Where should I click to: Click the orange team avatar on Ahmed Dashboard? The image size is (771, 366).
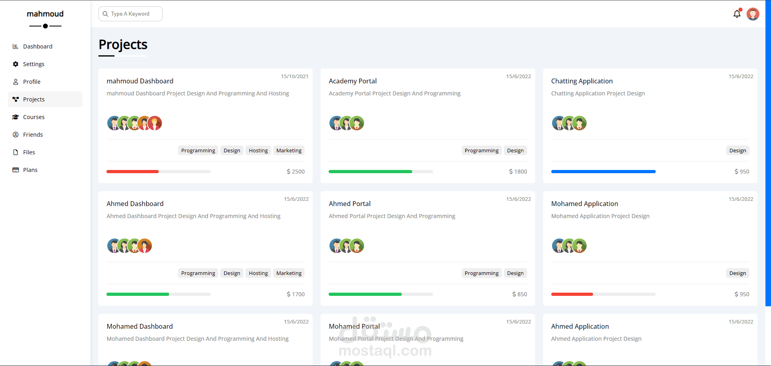(x=144, y=246)
